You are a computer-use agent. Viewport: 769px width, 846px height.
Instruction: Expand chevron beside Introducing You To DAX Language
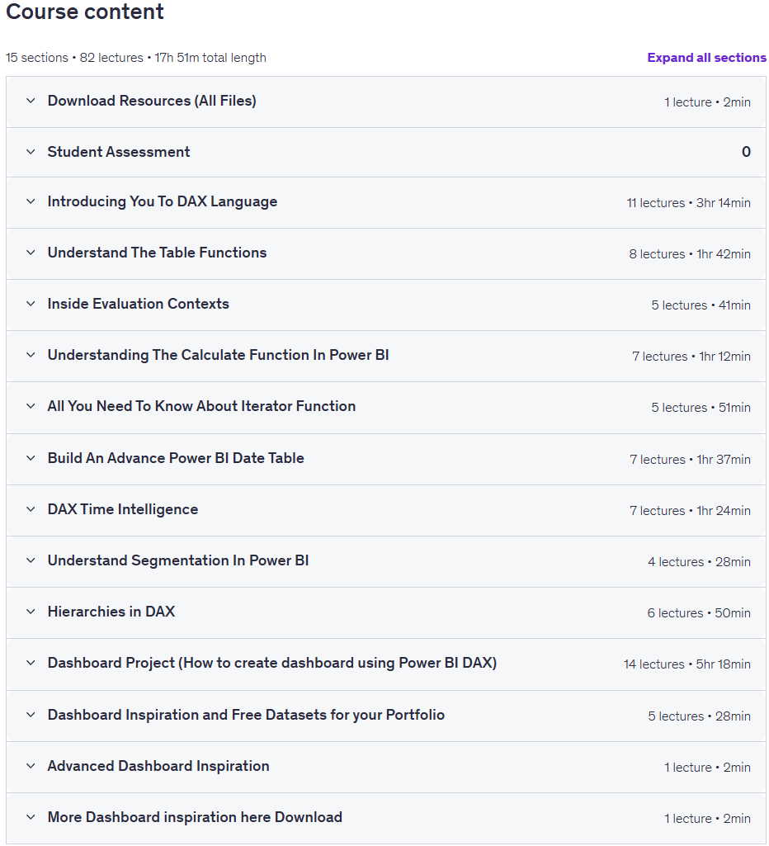(31, 201)
